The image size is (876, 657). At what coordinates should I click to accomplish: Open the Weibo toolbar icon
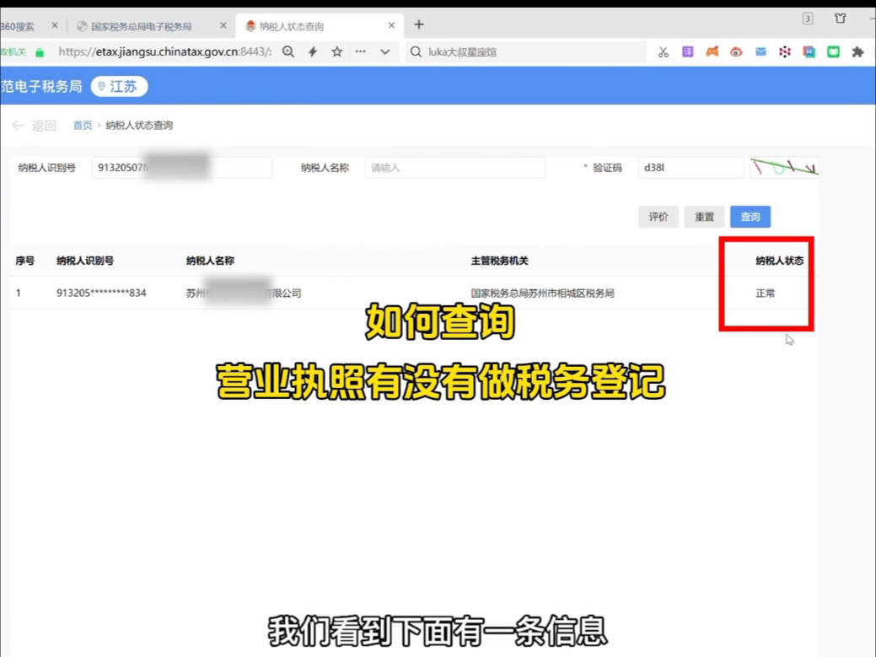coord(736,51)
